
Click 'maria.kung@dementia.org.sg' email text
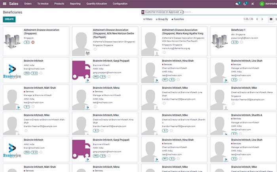176,48
